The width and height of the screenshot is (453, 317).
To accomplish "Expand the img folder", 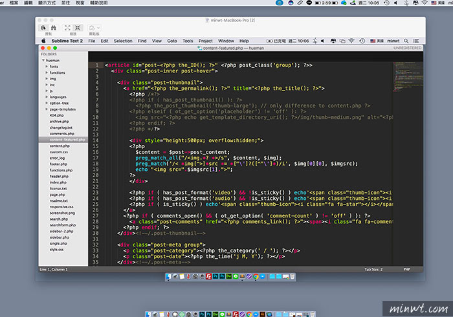I will tap(47, 78).
